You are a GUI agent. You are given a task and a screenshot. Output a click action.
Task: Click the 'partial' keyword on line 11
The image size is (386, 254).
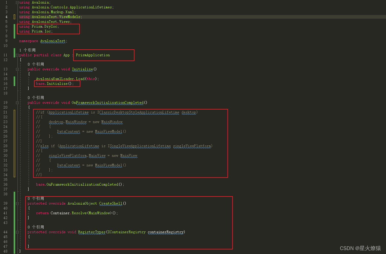click(41, 55)
